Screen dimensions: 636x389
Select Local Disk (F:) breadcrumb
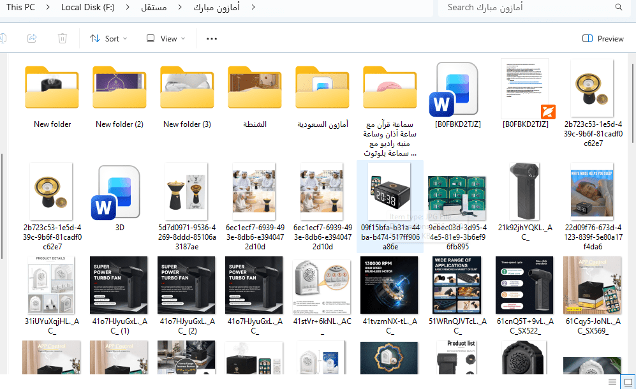(87, 7)
